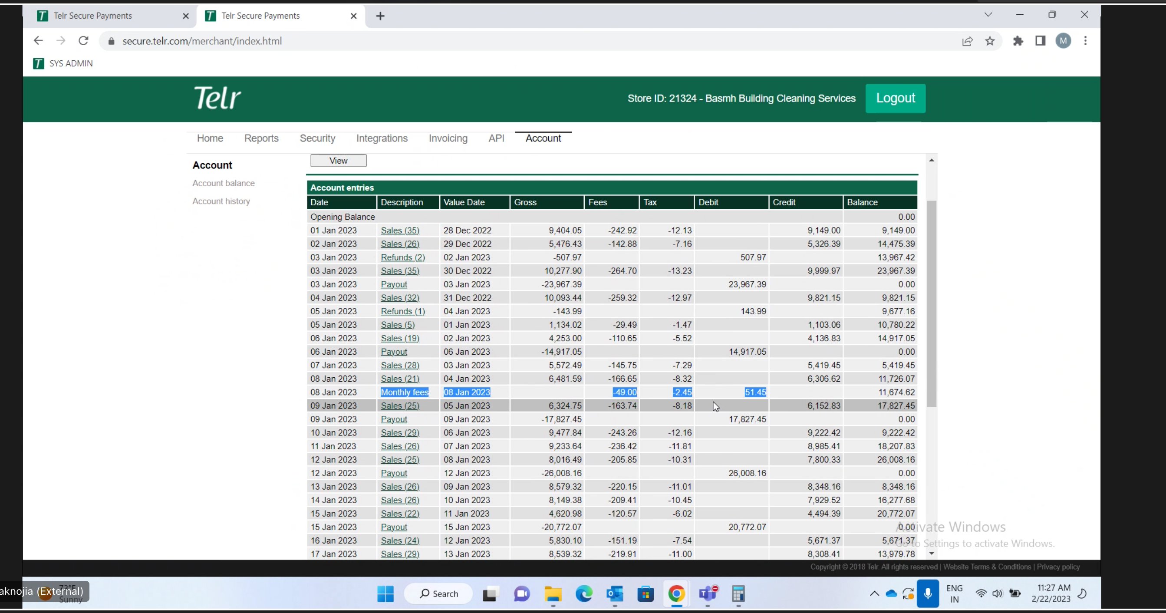
Task: Go back using the browser back arrow
Action: point(38,41)
